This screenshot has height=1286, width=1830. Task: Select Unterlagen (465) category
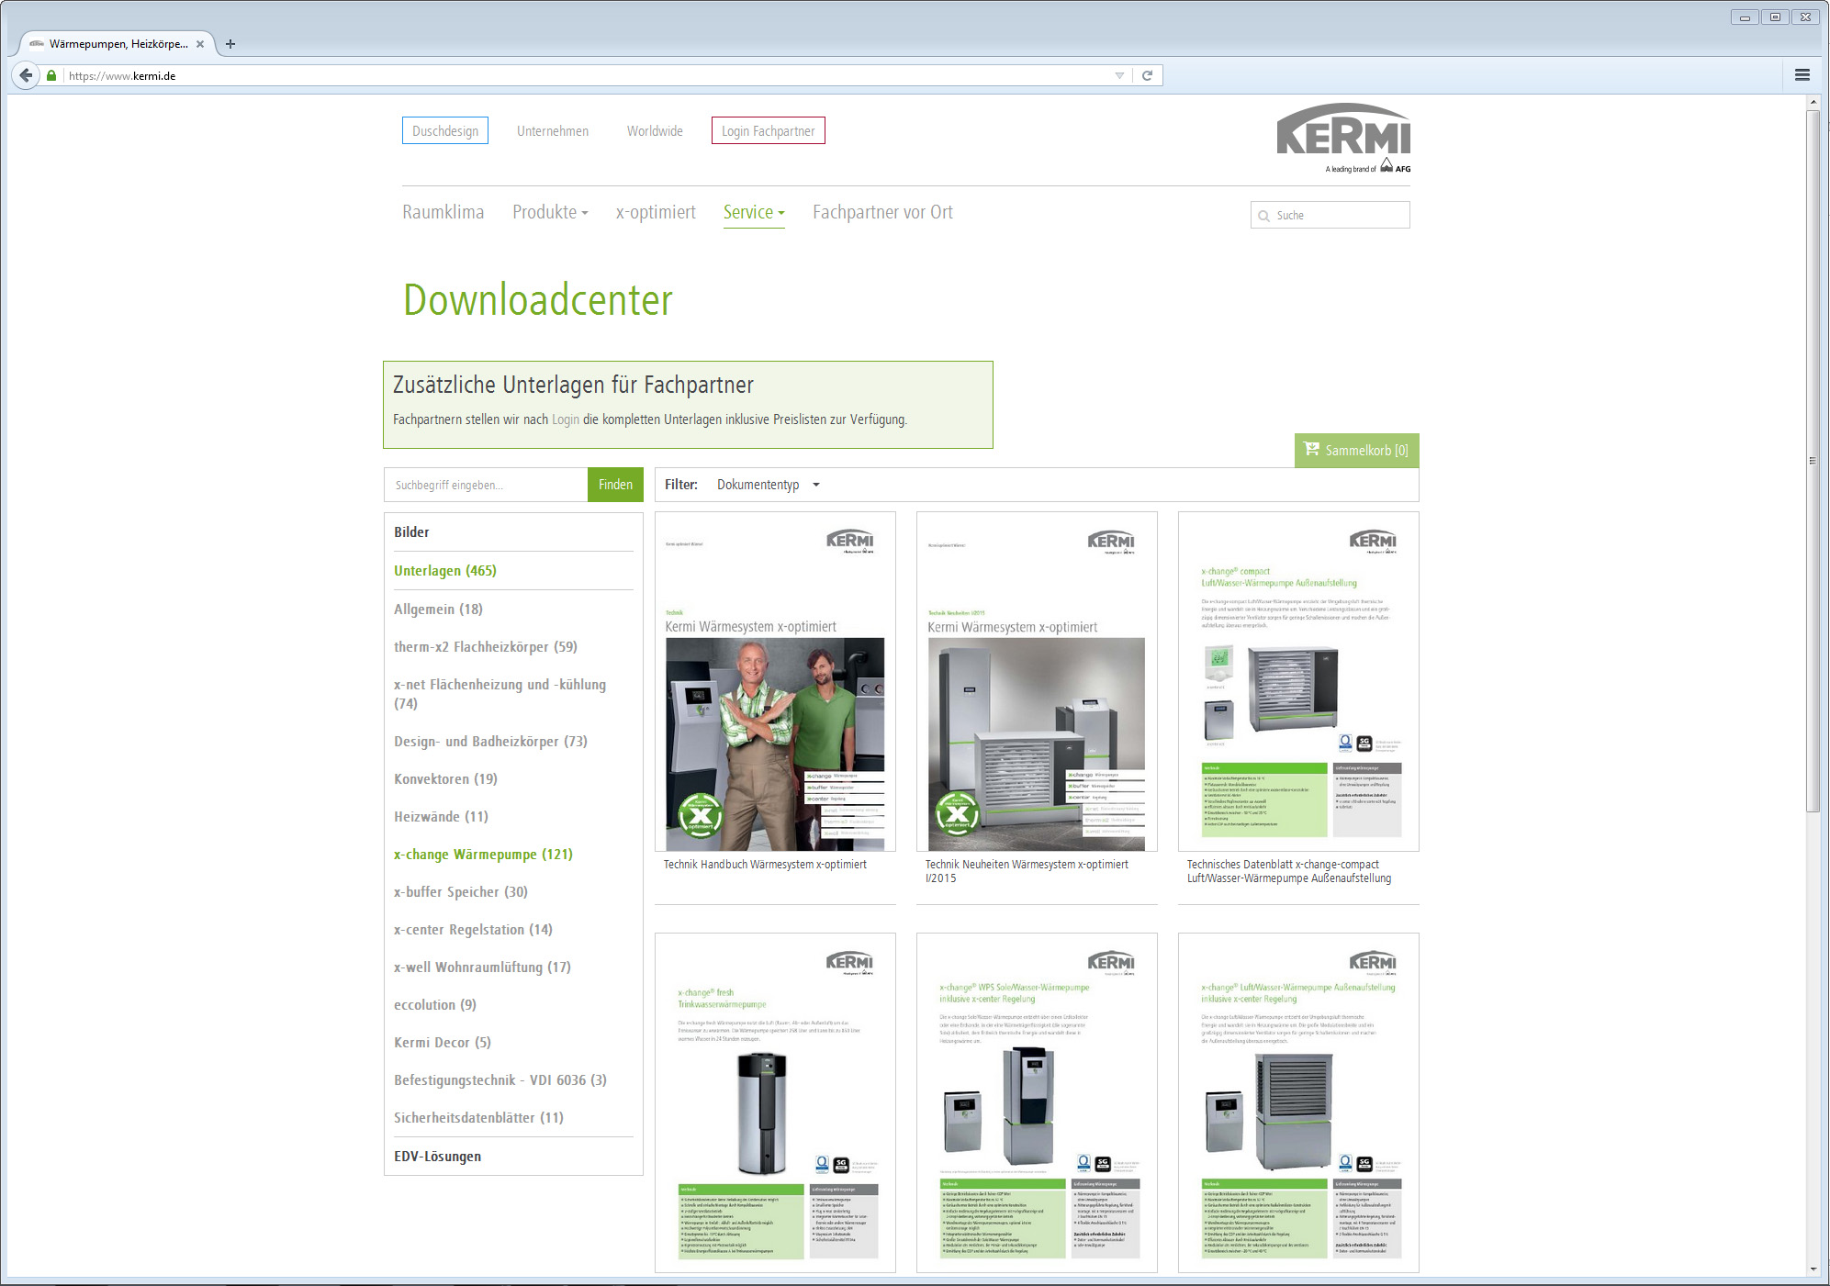point(445,571)
